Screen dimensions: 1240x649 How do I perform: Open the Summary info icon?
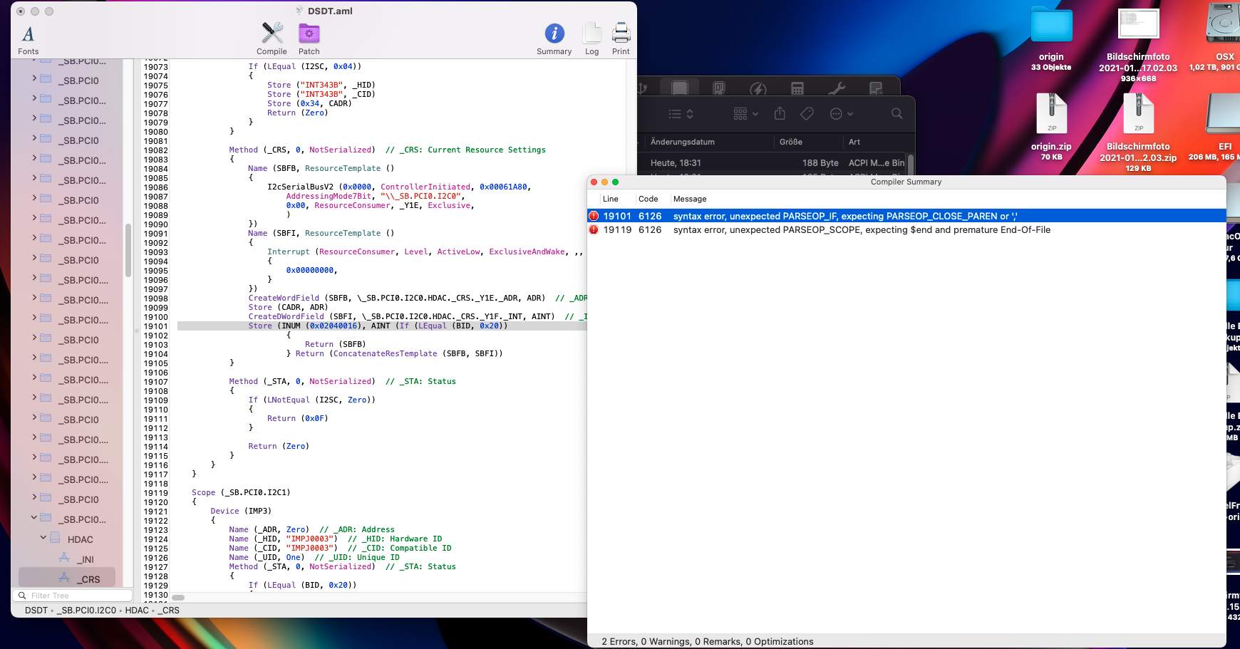click(554, 33)
